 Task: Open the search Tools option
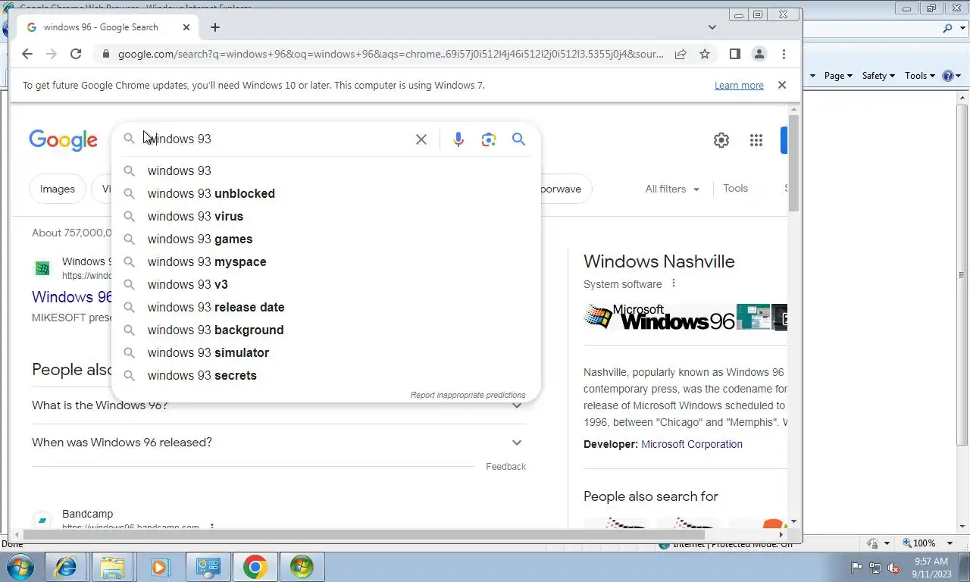(735, 188)
